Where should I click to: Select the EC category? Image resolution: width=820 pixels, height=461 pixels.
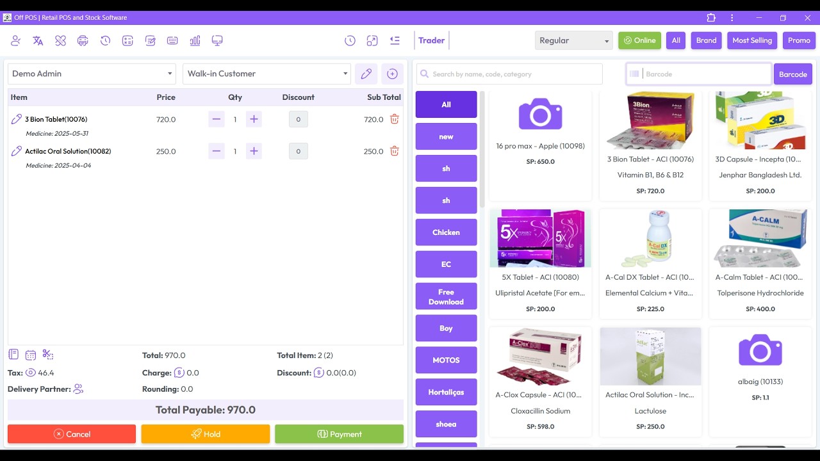tap(446, 264)
